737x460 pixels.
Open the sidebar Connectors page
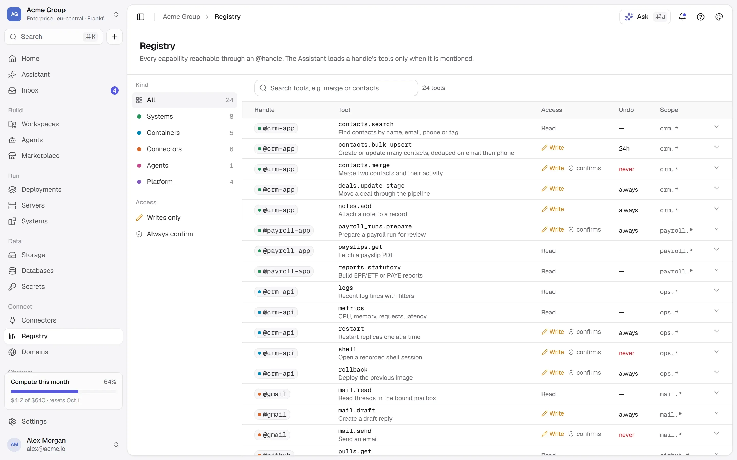[x=63, y=320]
